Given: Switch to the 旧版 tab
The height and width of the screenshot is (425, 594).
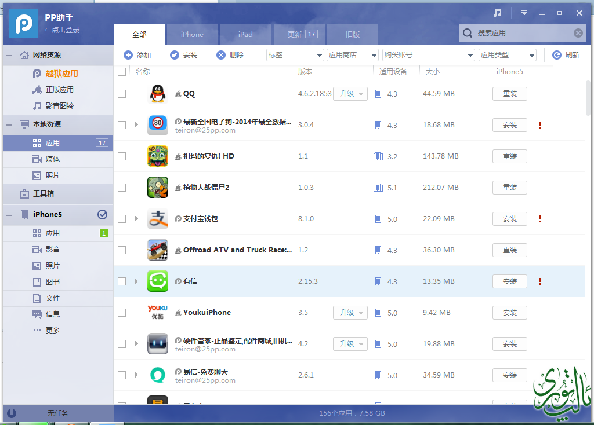Looking at the screenshot, I should click(352, 34).
